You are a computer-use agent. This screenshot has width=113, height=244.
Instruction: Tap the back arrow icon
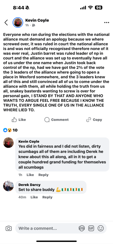pyautogui.click(x=6, y=23)
